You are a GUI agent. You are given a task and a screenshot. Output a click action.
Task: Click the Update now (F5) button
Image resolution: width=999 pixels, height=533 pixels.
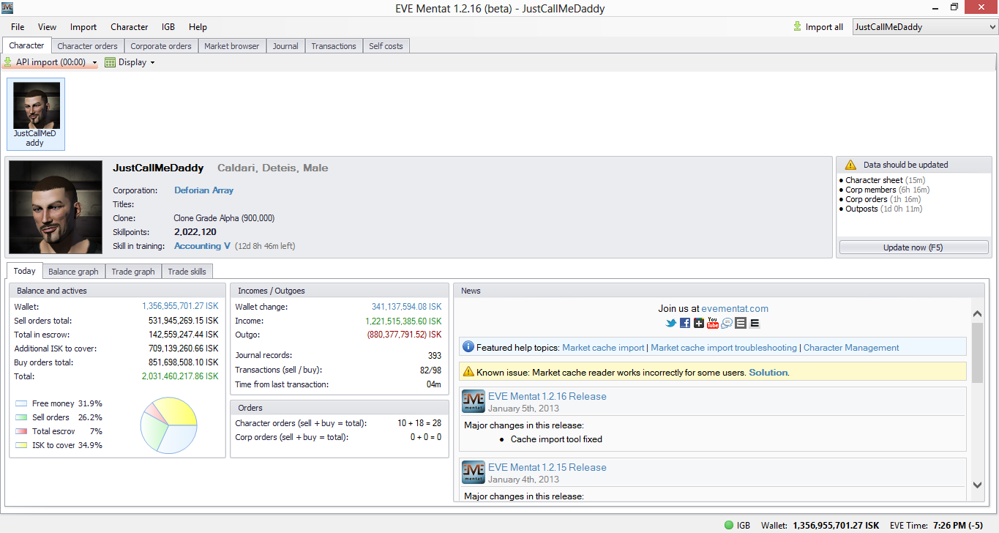pyautogui.click(x=913, y=247)
